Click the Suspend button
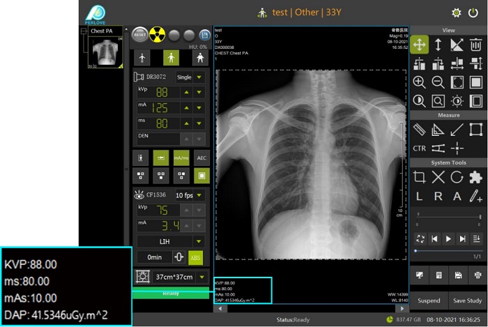Screen dimensions: 488x327 click(x=428, y=301)
